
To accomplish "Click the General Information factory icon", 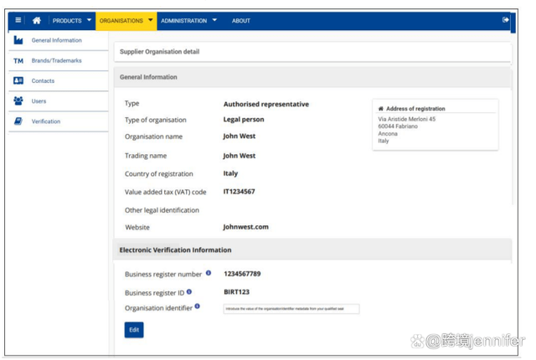I will pos(18,40).
